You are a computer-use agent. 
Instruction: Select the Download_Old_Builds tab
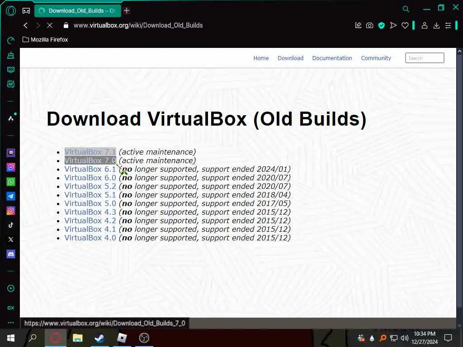point(78,11)
